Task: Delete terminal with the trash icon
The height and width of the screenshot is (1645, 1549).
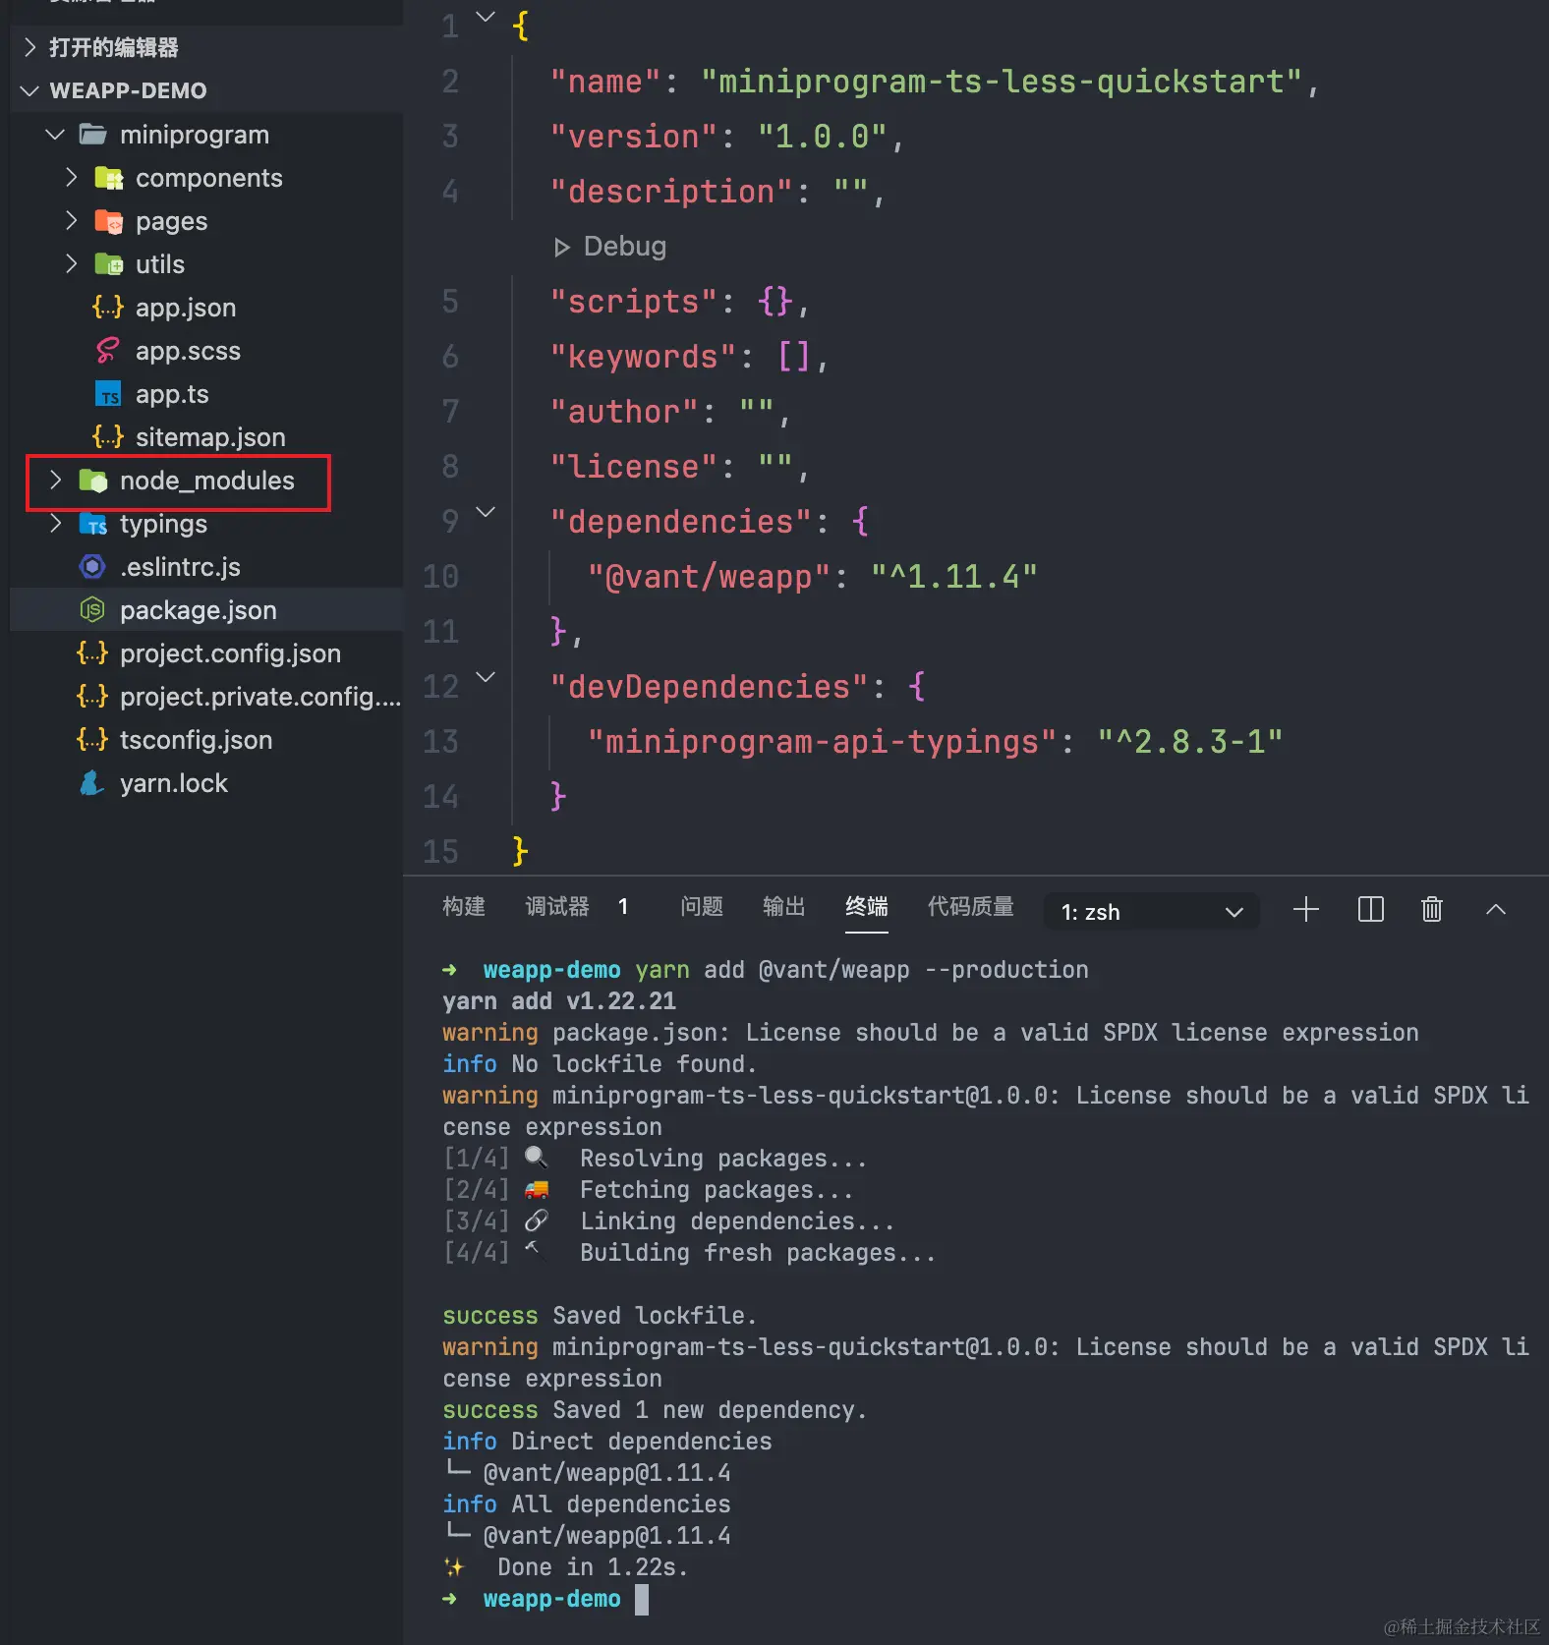Action: pos(1432,910)
